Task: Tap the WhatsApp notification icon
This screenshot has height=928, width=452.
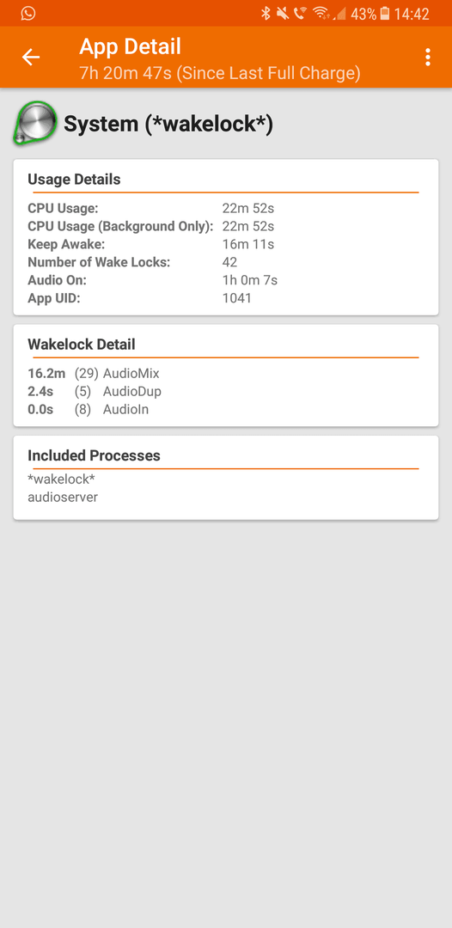Action: [x=27, y=13]
